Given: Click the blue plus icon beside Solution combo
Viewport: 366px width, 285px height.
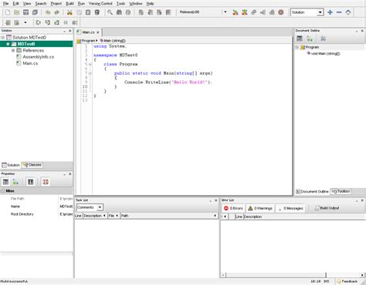Looking at the screenshot, I should click(x=330, y=12).
